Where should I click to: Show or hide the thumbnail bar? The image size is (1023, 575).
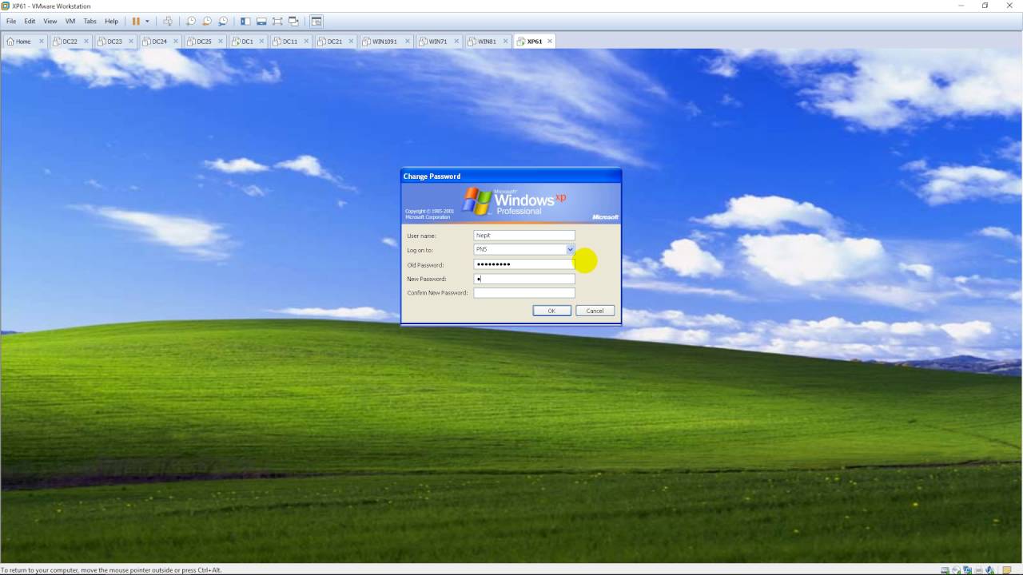pos(261,22)
